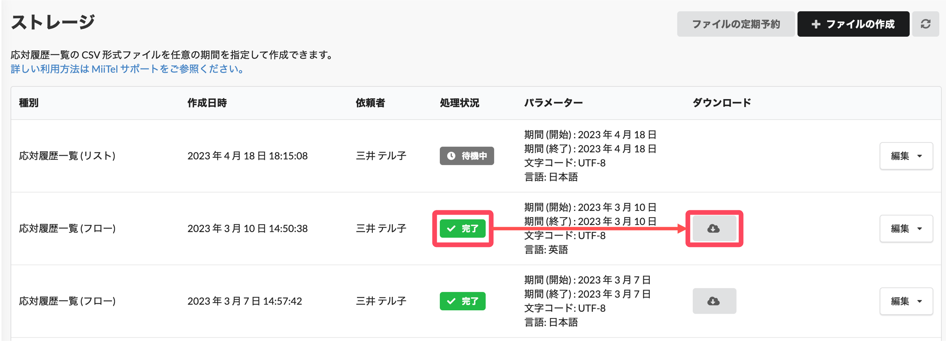Image resolution: width=946 pixels, height=341 pixels.
Task: Click the ストレージ page heading
Action: pyautogui.click(x=53, y=23)
